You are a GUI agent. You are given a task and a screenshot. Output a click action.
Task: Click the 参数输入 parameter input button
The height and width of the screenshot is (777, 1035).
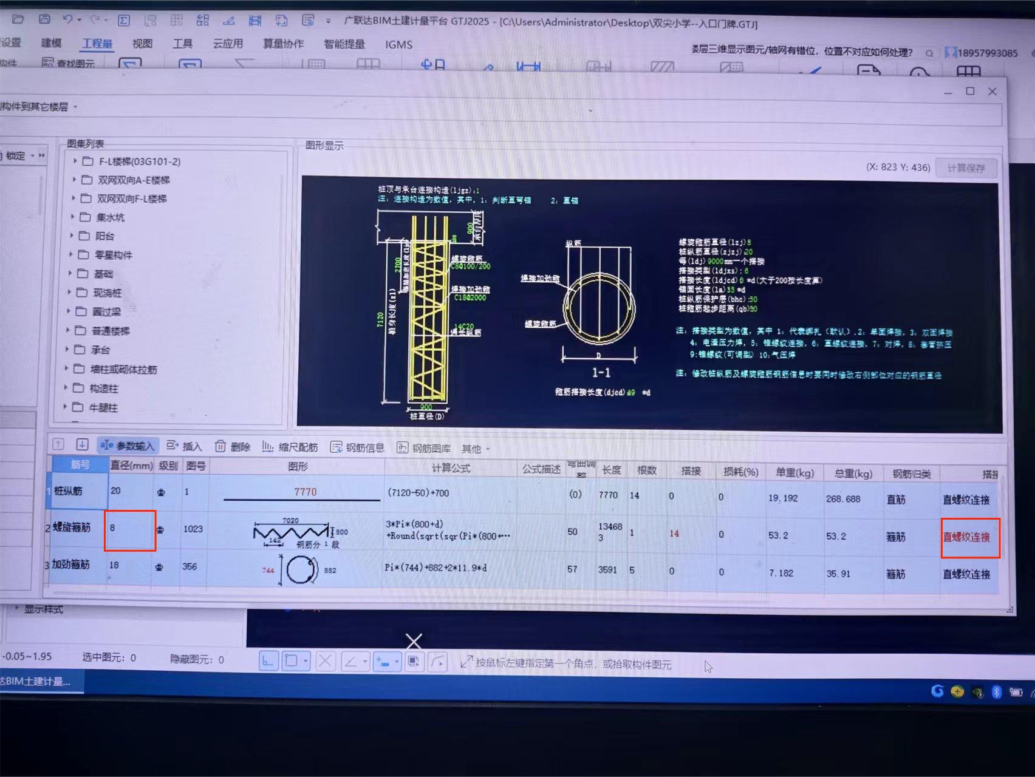click(x=128, y=446)
